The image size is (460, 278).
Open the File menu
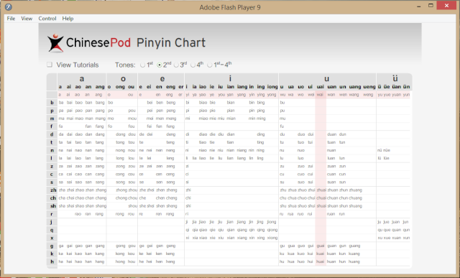[11, 19]
